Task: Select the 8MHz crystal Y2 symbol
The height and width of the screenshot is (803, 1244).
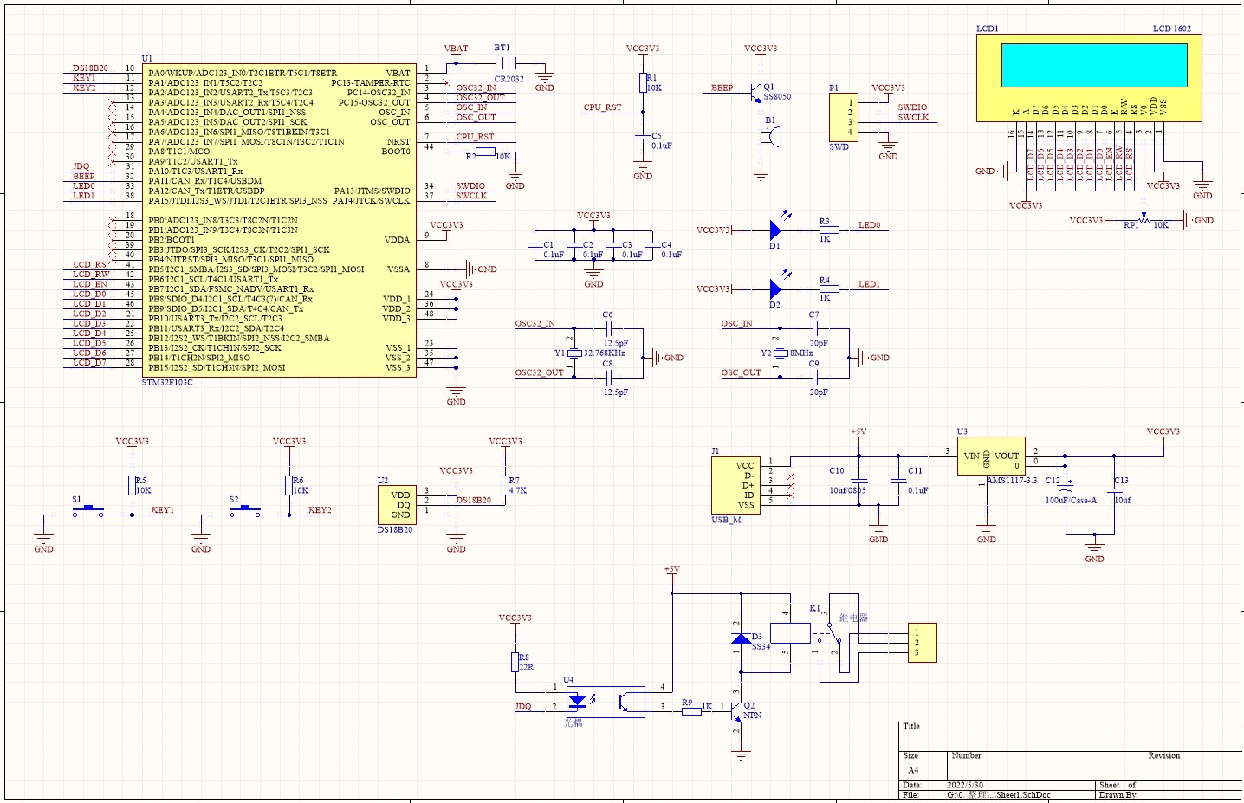Action: coord(781,353)
